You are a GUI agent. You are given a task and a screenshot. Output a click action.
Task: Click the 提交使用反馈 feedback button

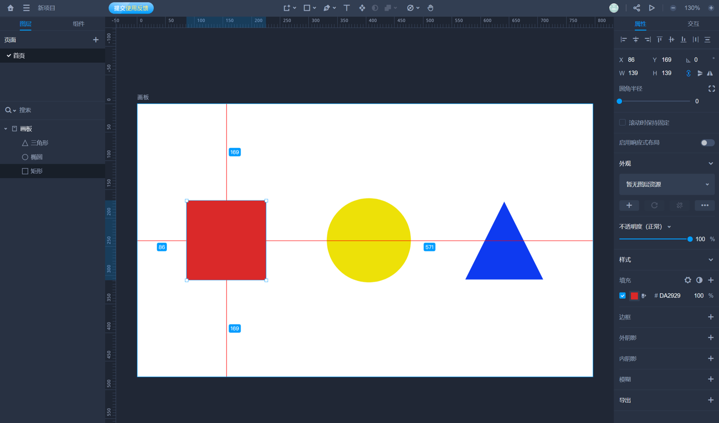[131, 8]
